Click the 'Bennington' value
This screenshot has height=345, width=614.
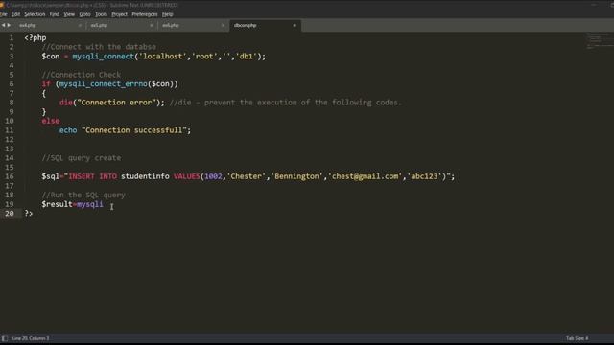296,176
